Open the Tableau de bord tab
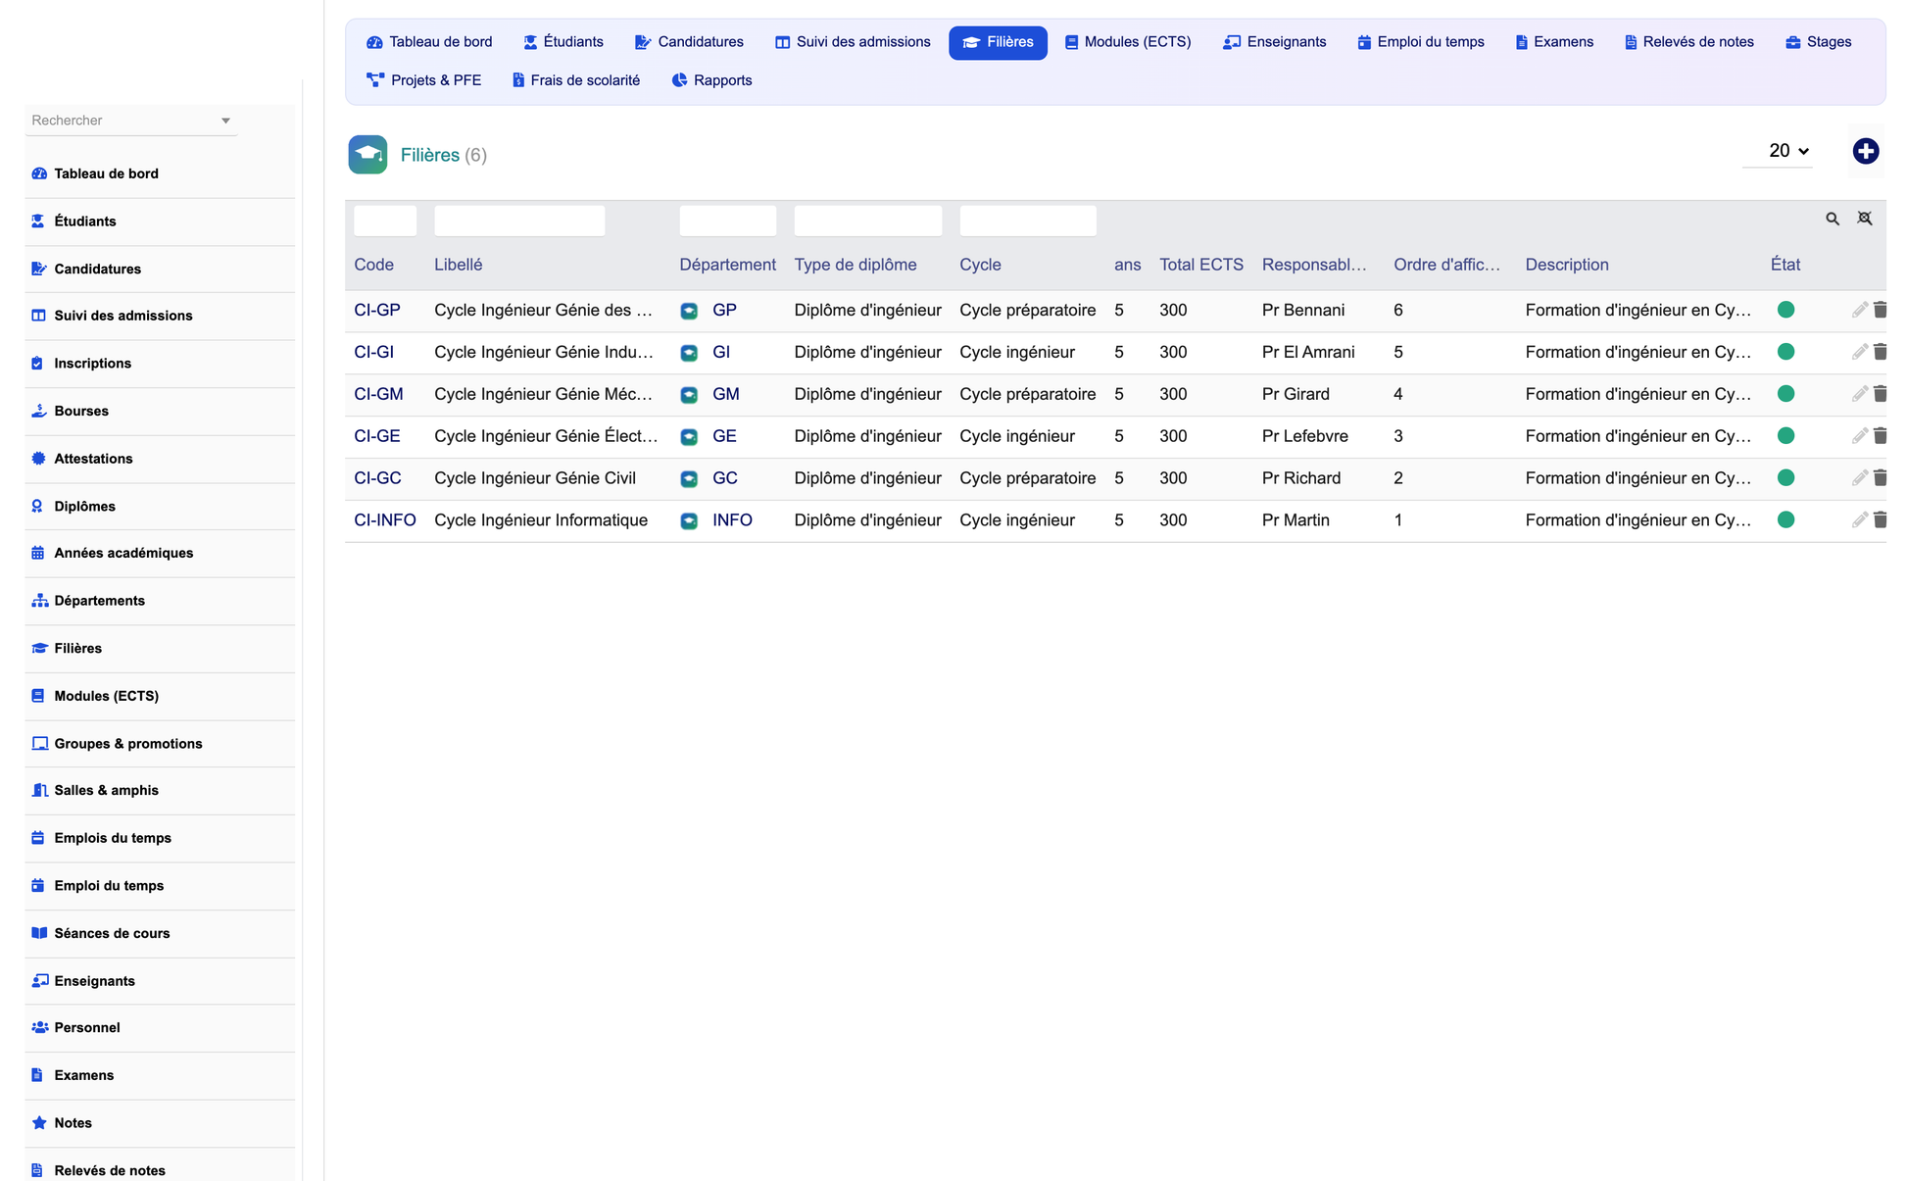The height and width of the screenshot is (1181, 1907). pos(429,42)
